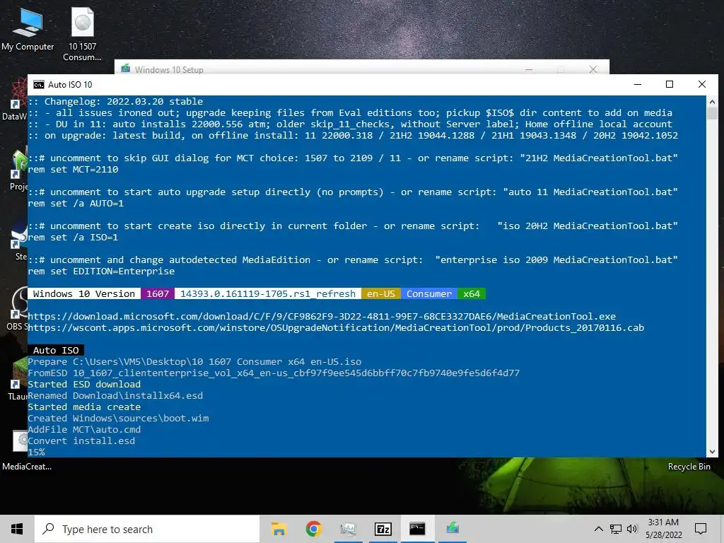Image resolution: width=724 pixels, height=543 pixels.
Task: Click the Convert install.esd line
Action: [81, 440]
